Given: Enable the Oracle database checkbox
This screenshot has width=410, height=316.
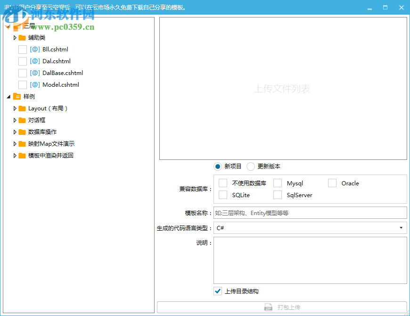Looking at the screenshot, I should [332, 183].
